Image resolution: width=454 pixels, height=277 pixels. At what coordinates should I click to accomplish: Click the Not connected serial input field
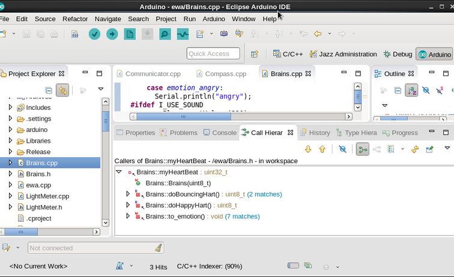pyautogui.click(x=95, y=248)
